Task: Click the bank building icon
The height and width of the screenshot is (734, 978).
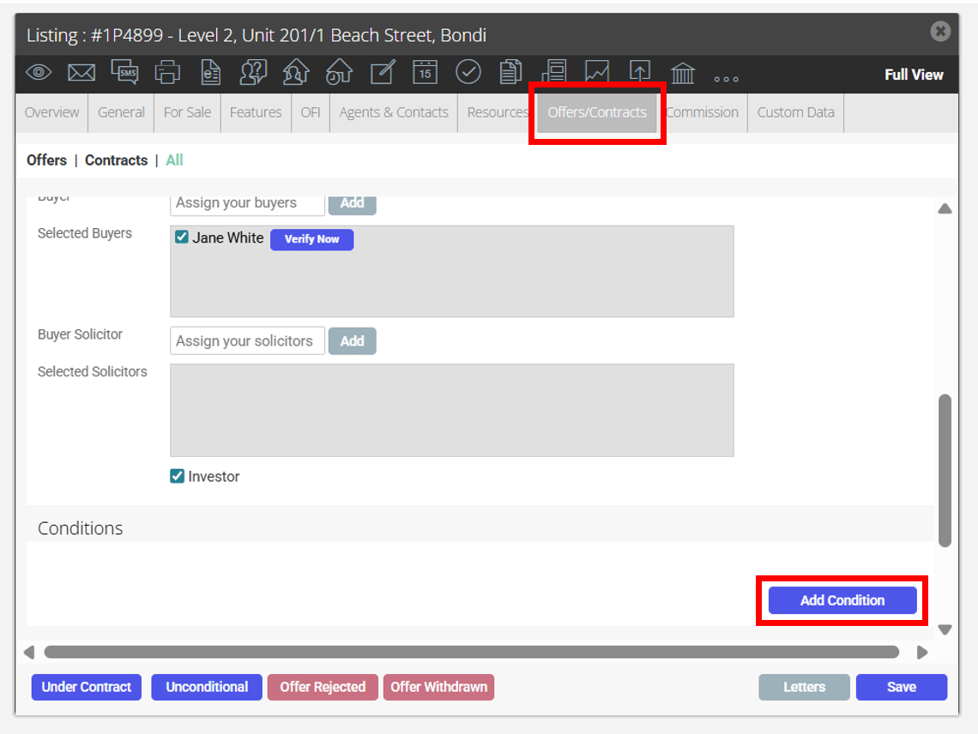Action: click(682, 74)
